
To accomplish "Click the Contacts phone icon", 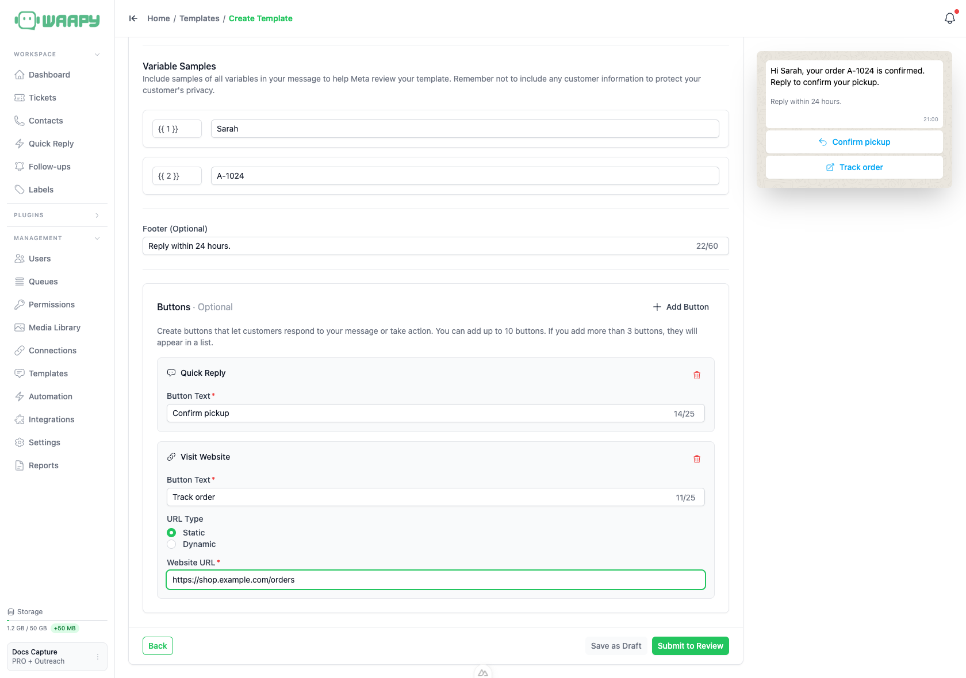I will point(20,121).
